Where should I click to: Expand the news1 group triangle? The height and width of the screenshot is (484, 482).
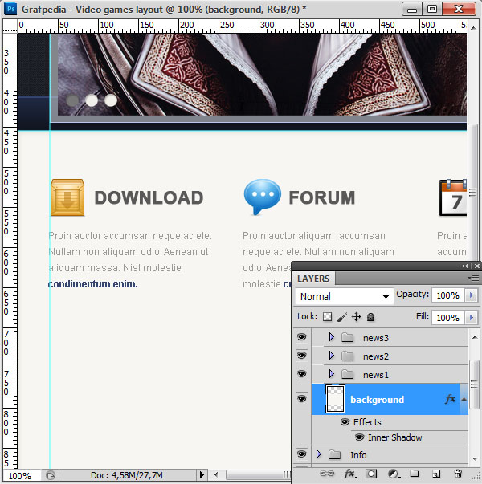(x=332, y=374)
